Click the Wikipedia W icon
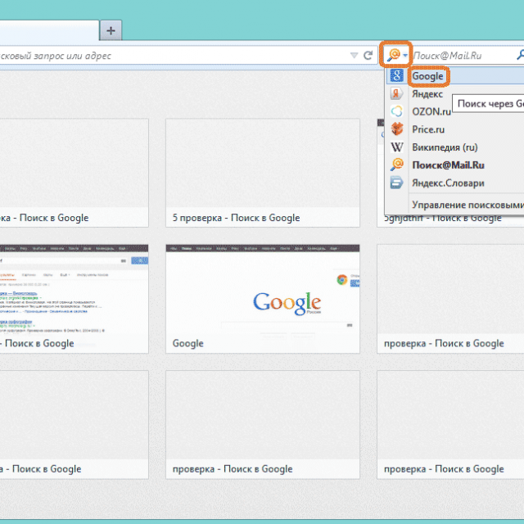 396,147
